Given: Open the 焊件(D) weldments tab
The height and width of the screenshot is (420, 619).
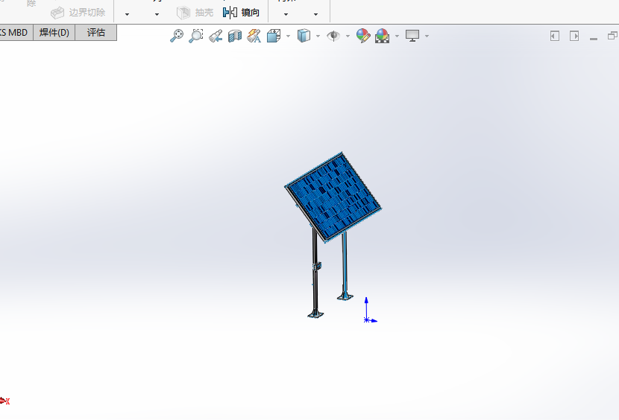Looking at the screenshot, I should [x=54, y=32].
